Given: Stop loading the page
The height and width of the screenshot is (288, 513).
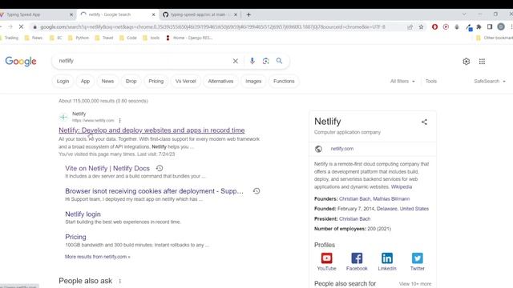Looking at the screenshot, I should click(x=22, y=27).
